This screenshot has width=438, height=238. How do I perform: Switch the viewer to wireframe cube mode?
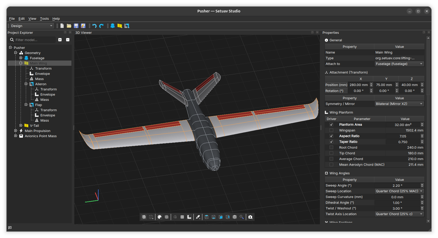tap(151, 217)
